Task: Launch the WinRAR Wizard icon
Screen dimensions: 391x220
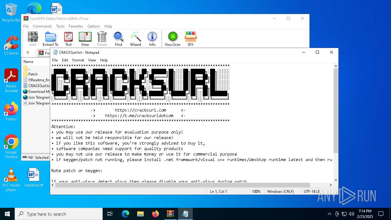Action: [135, 39]
